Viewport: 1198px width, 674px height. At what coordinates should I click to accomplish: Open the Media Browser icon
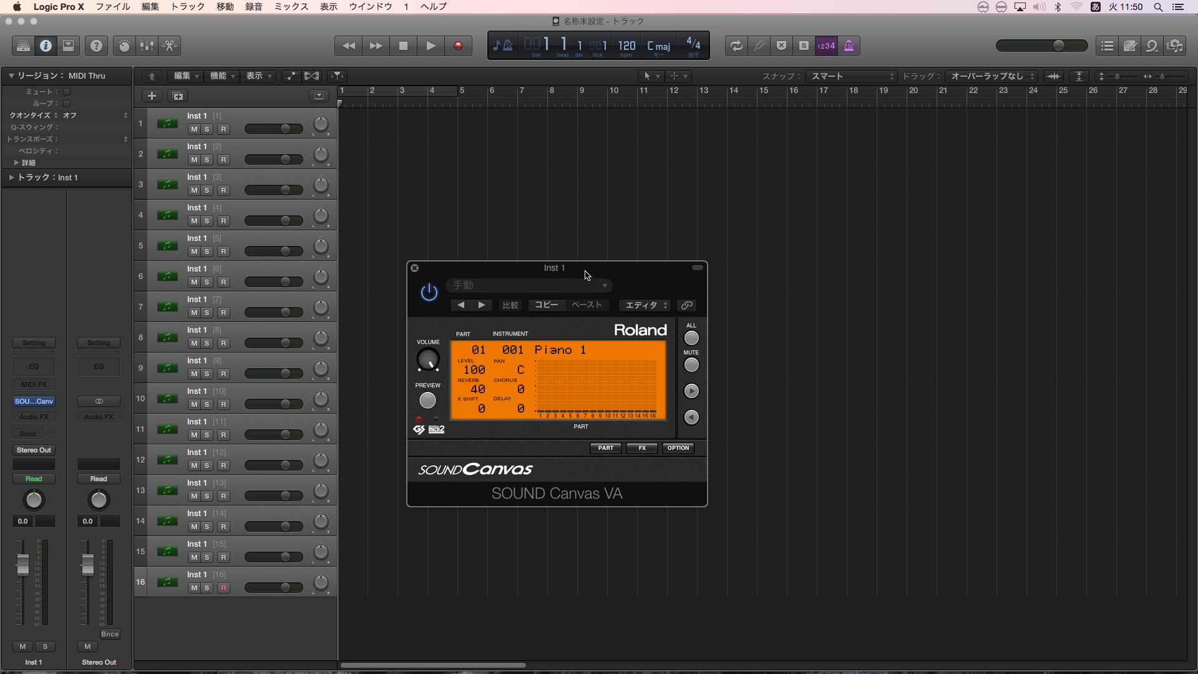(1174, 46)
